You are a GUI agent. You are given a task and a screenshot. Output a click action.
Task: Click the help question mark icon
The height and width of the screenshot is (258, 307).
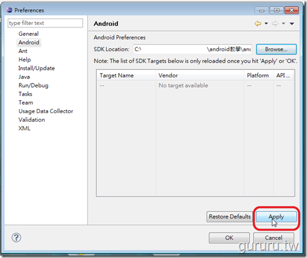point(16,237)
